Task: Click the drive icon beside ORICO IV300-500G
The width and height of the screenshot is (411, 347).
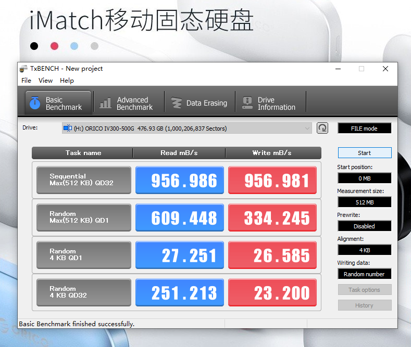Action: click(68, 128)
